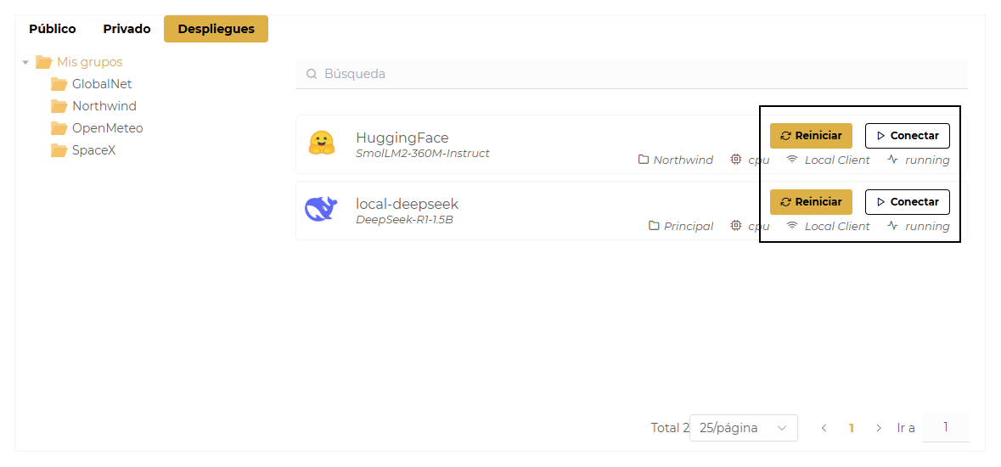Focus the Búsqueda search field
This screenshot has height=467, width=1001.
[x=637, y=75]
